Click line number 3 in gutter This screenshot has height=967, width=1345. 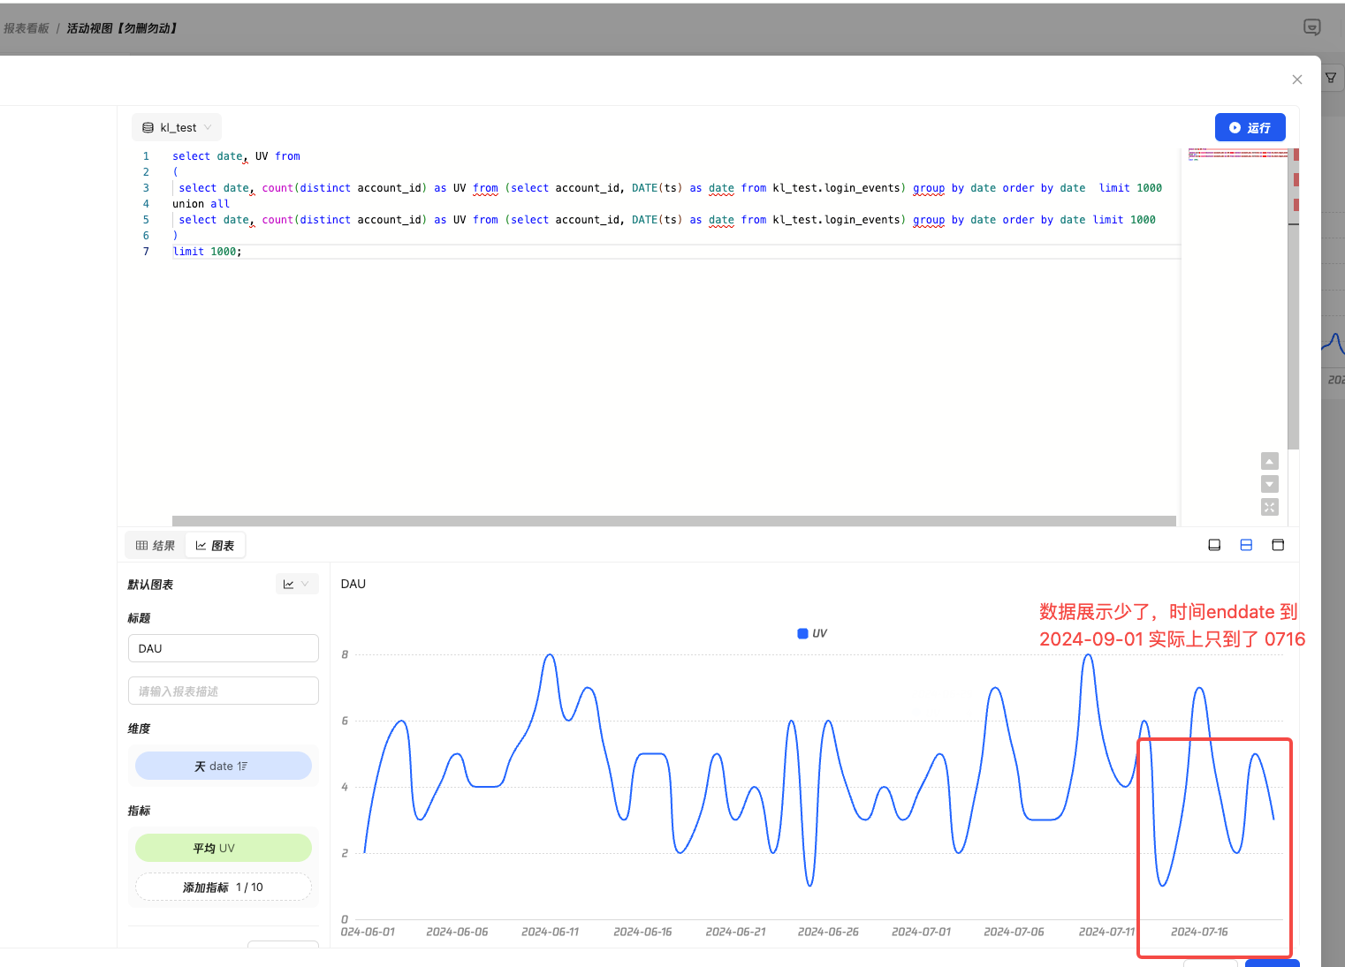(x=146, y=188)
